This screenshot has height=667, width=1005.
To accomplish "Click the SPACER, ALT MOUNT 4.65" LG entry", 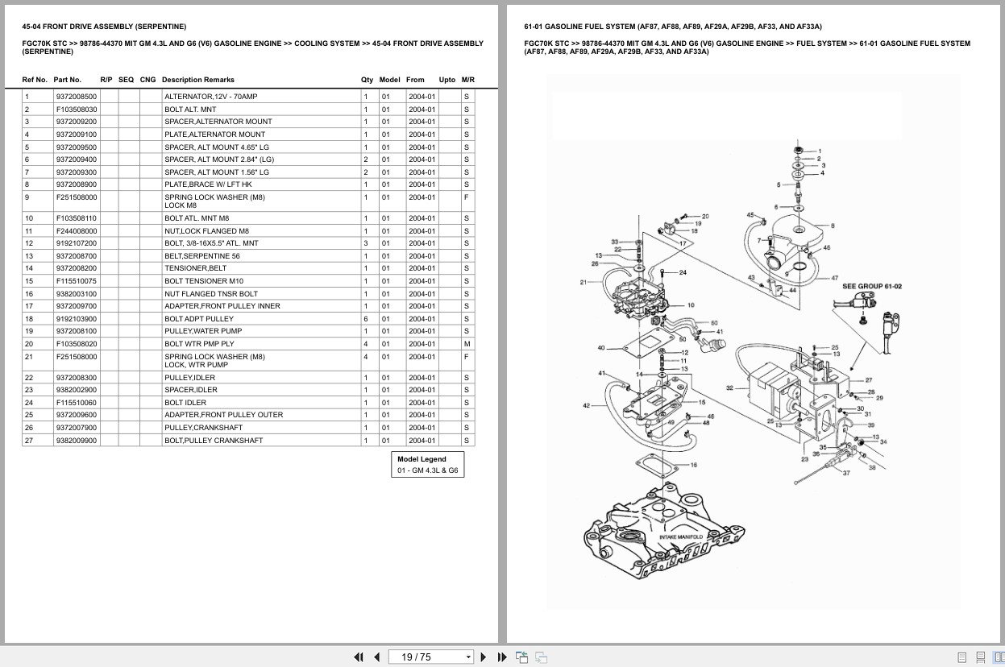I will pyautogui.click(x=217, y=147).
